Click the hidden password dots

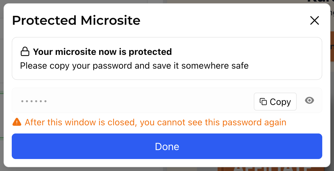(x=34, y=101)
